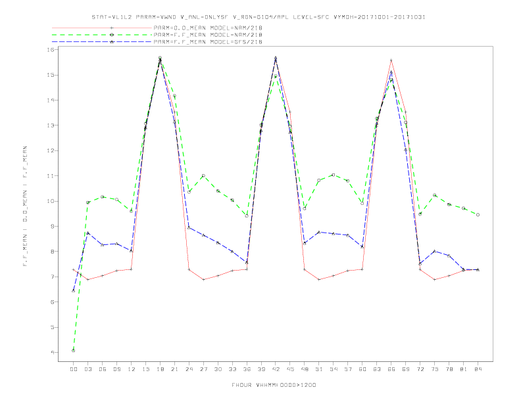This screenshot has width=521, height=402.
Task: Click red observed plus marker at hour 27
Action: pos(203,280)
